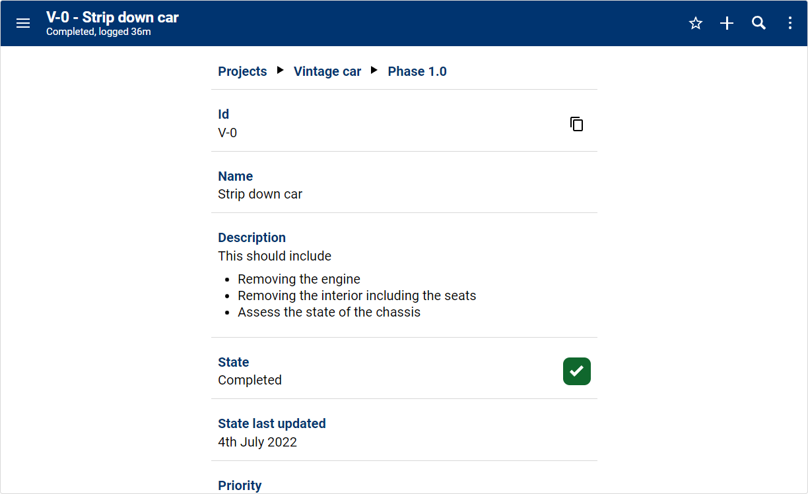Click the plus add icon
Viewport: 808px width, 494px height.
(x=727, y=24)
